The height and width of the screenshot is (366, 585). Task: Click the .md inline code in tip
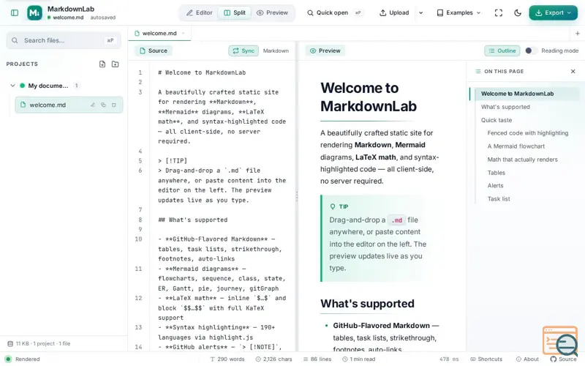pos(396,220)
